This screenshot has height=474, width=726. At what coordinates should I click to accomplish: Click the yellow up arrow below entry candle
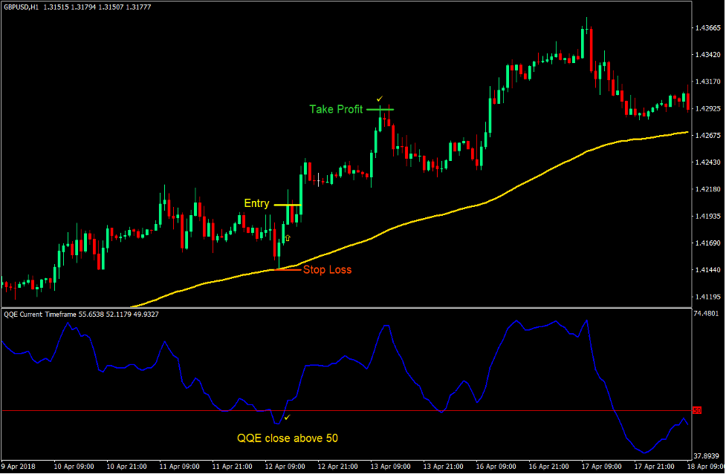coord(288,238)
